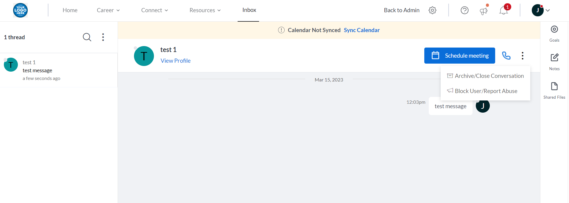Viewport: 569px width, 203px height.
Task: Click the 12:03pm timestamp
Action: click(416, 102)
